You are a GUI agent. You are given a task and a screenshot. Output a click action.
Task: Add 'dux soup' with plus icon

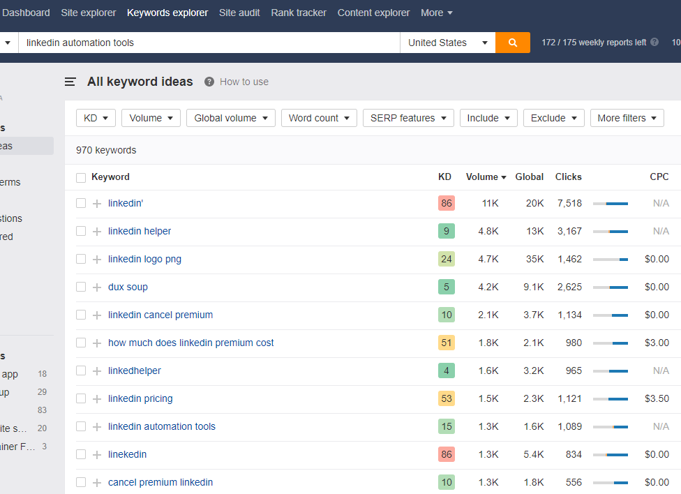click(97, 287)
